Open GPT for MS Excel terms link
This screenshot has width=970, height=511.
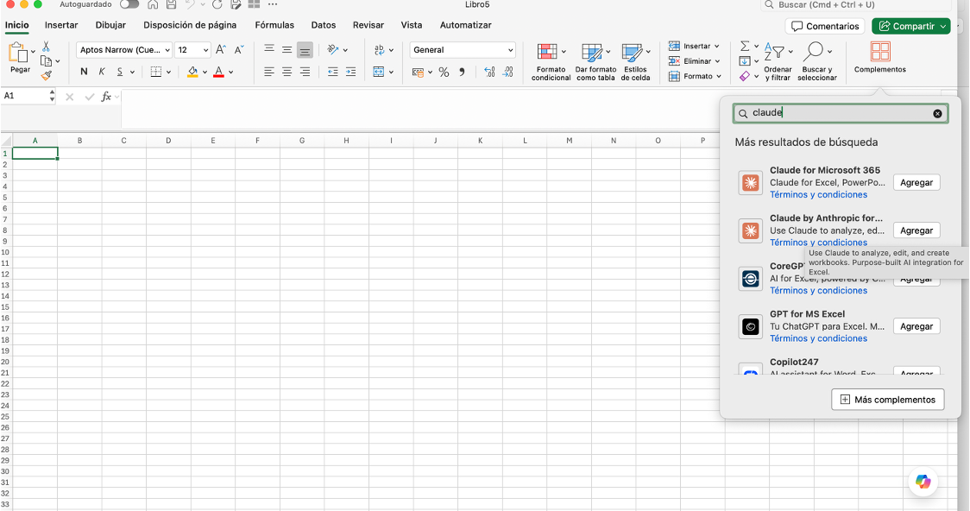818,338
